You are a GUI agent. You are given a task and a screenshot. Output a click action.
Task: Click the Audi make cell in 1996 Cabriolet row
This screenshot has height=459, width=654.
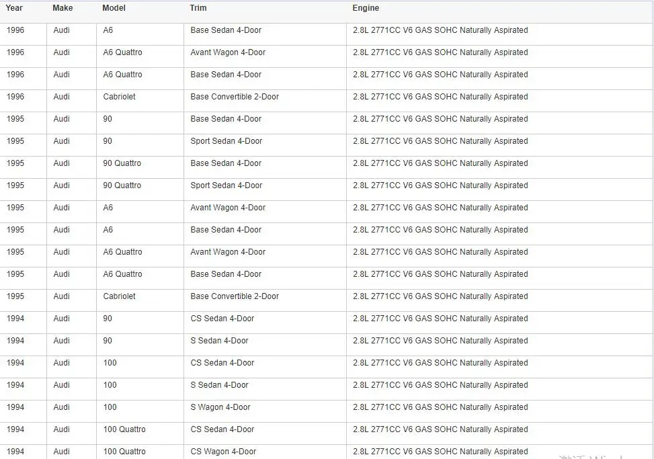click(61, 97)
